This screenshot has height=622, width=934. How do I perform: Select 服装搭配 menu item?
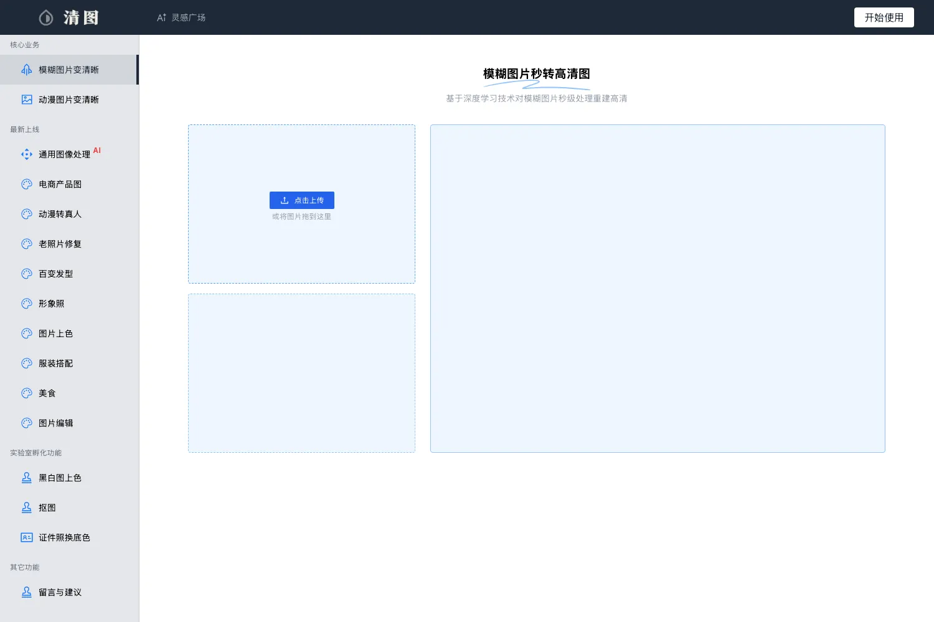(x=69, y=363)
